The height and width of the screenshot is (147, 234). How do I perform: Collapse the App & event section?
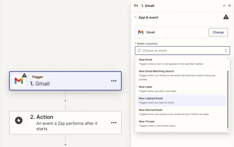pyautogui.click(x=136, y=17)
